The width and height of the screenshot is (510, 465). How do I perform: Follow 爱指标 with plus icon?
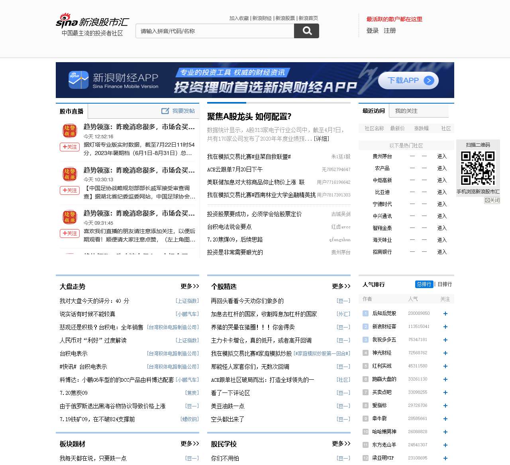coord(445,406)
